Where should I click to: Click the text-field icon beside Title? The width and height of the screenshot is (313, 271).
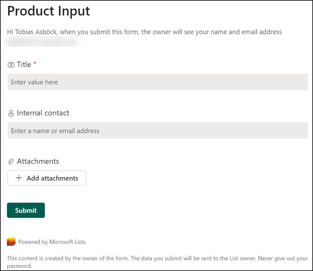click(11, 65)
